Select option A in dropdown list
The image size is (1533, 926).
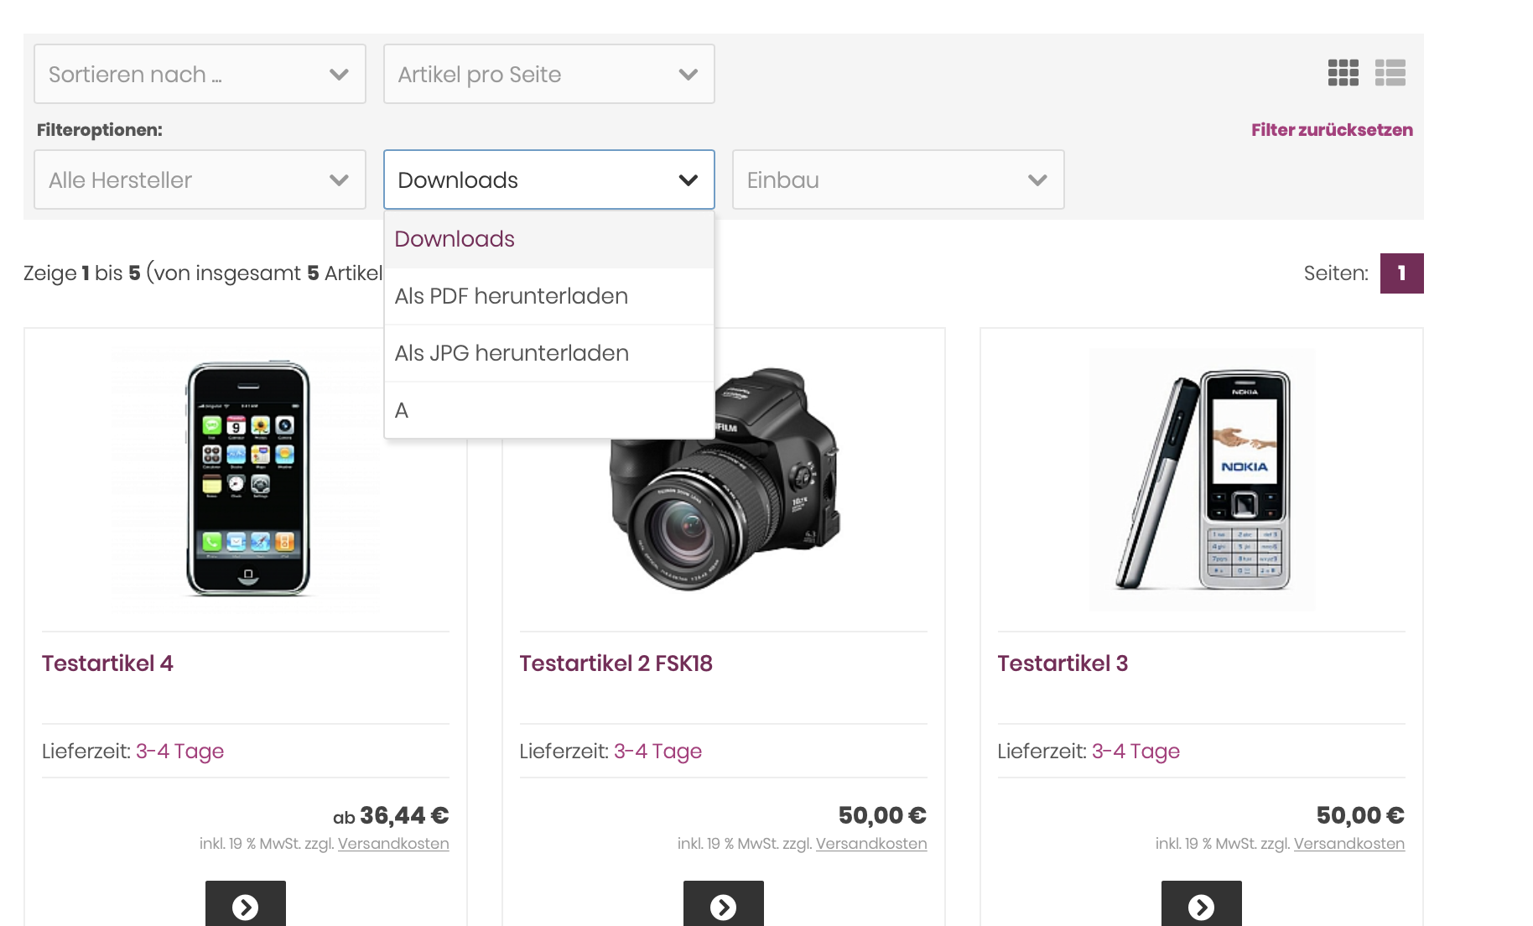pos(402,410)
